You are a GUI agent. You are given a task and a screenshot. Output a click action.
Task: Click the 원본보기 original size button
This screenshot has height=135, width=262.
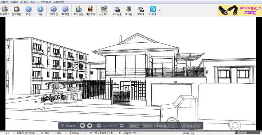coord(134,126)
